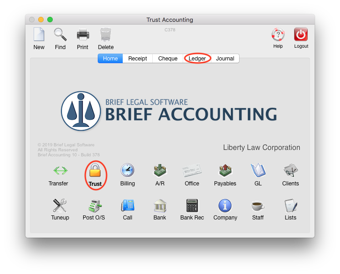Open the Clients module
The height and width of the screenshot is (274, 340).
point(290,170)
